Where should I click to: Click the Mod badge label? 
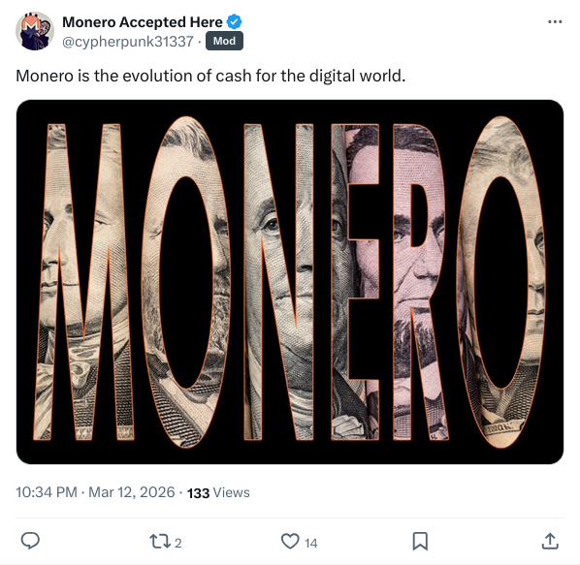click(224, 41)
